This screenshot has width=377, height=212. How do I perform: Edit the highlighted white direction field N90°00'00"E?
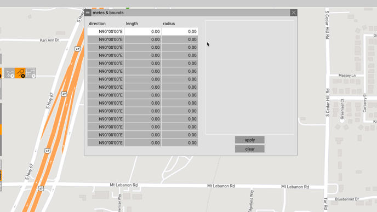pos(106,31)
